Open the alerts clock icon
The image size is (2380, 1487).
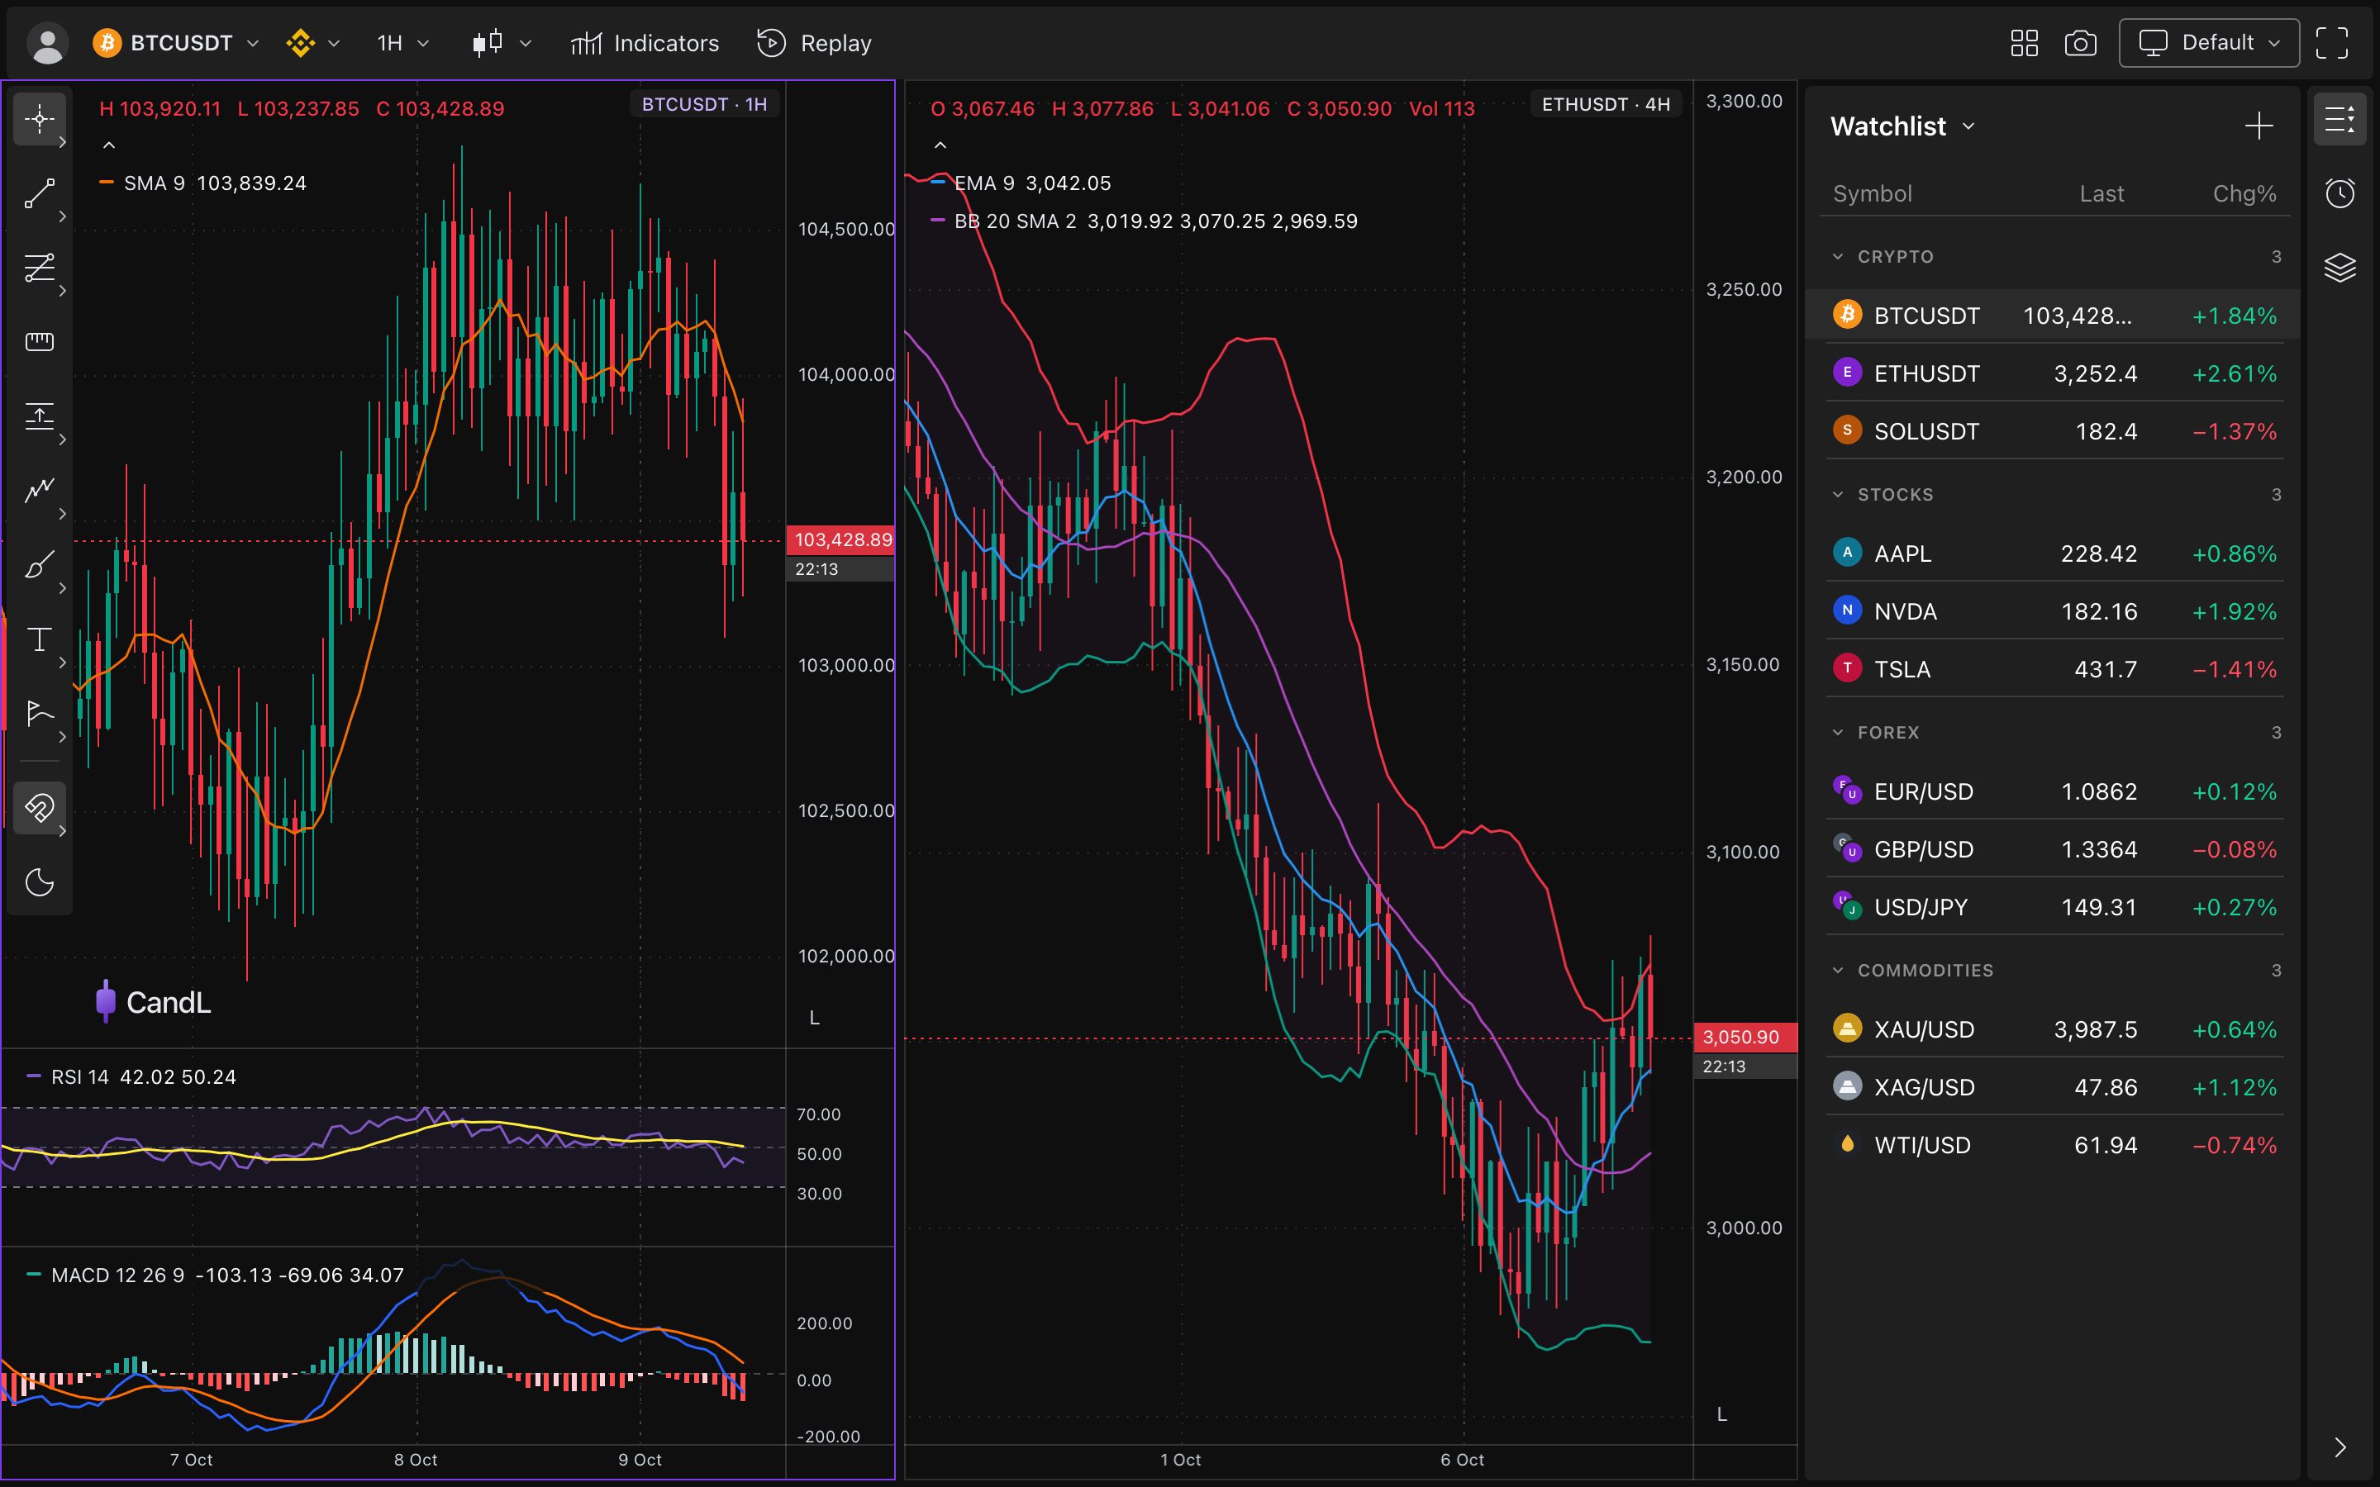[x=2340, y=192]
